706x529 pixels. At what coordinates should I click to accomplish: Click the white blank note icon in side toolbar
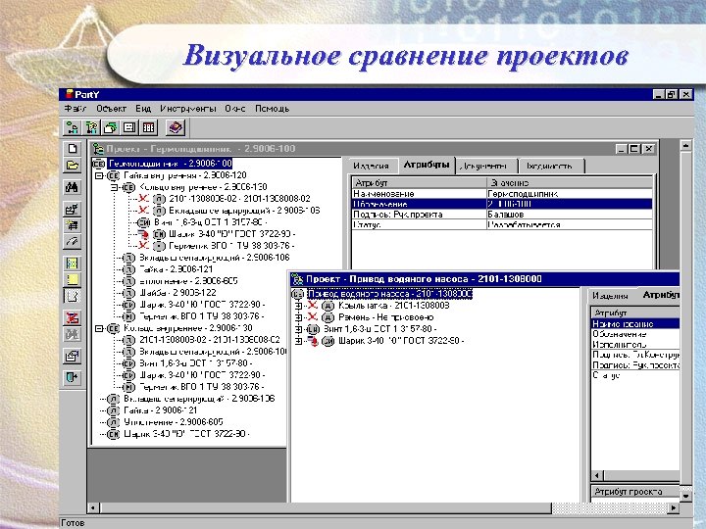pos(72,297)
